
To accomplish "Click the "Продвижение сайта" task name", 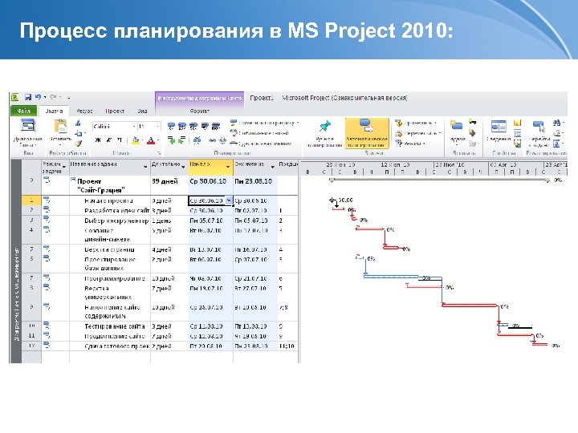I will pos(115,336).
